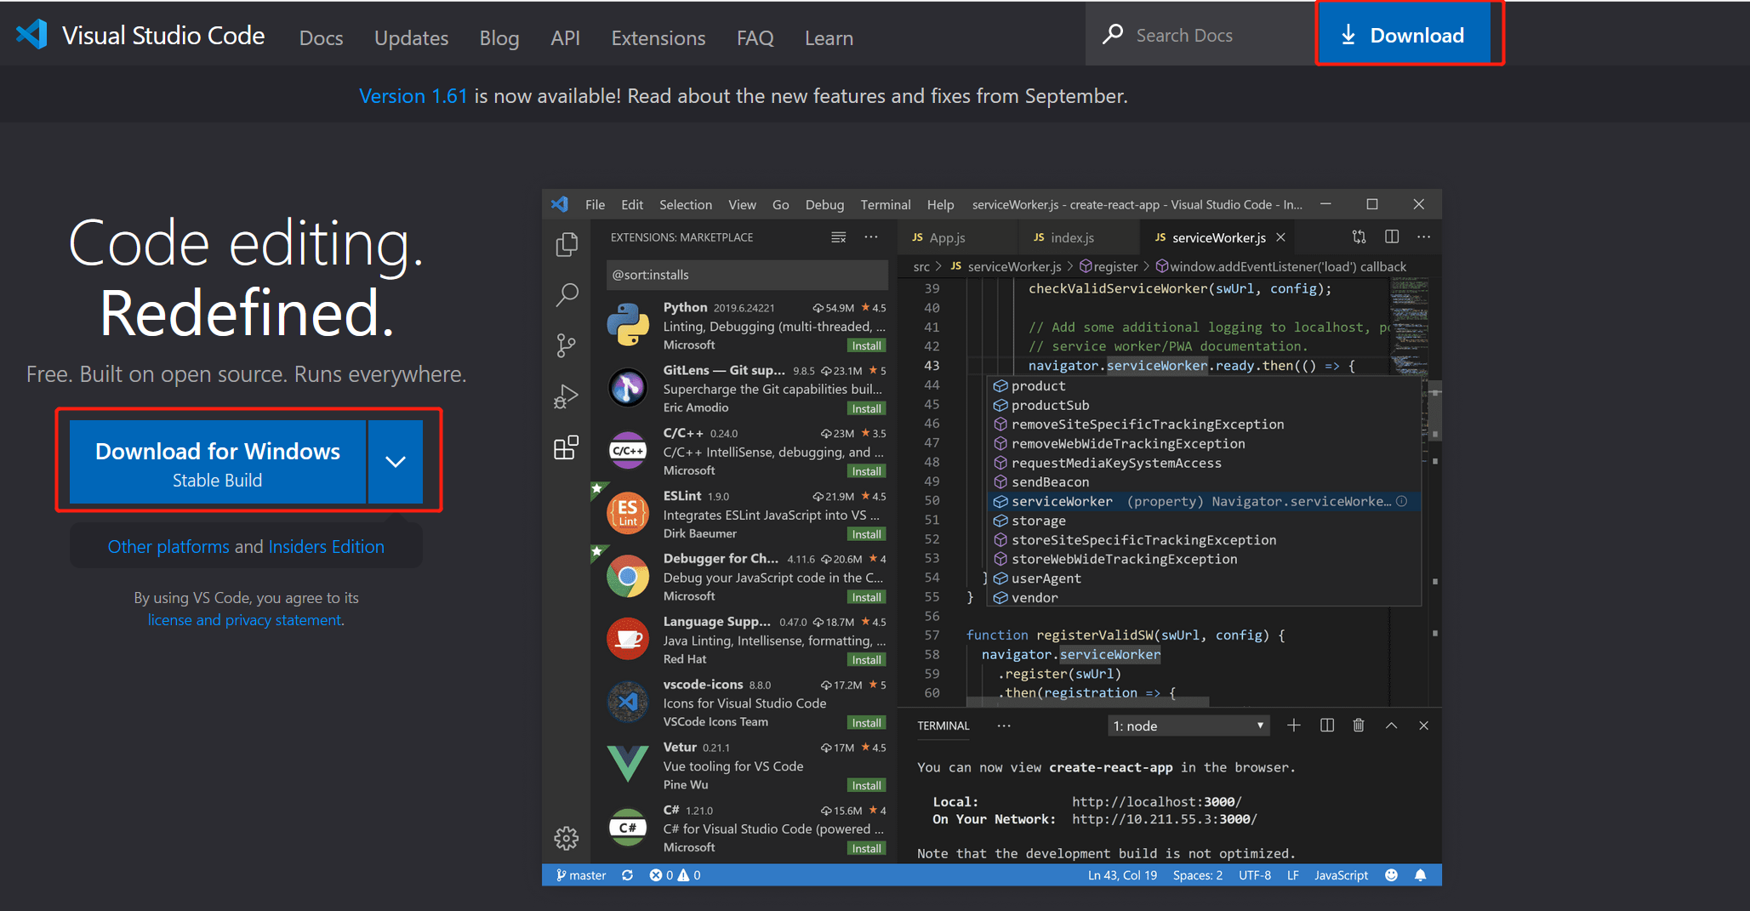This screenshot has height=911, width=1750.
Task: Open the Manage gear icon
Action: click(x=567, y=838)
